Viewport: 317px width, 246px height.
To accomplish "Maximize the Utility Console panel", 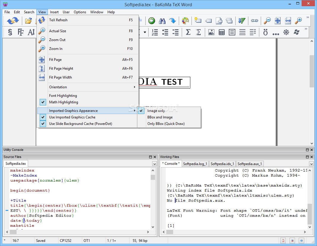I will pyautogui.click(x=307, y=150).
